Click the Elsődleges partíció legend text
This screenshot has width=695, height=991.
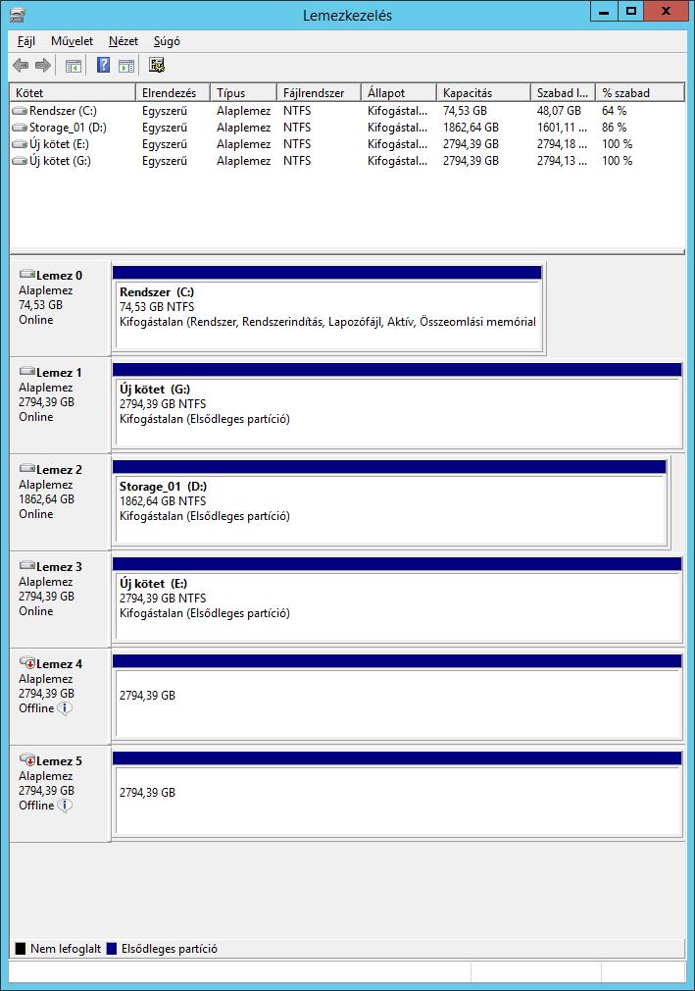[170, 949]
